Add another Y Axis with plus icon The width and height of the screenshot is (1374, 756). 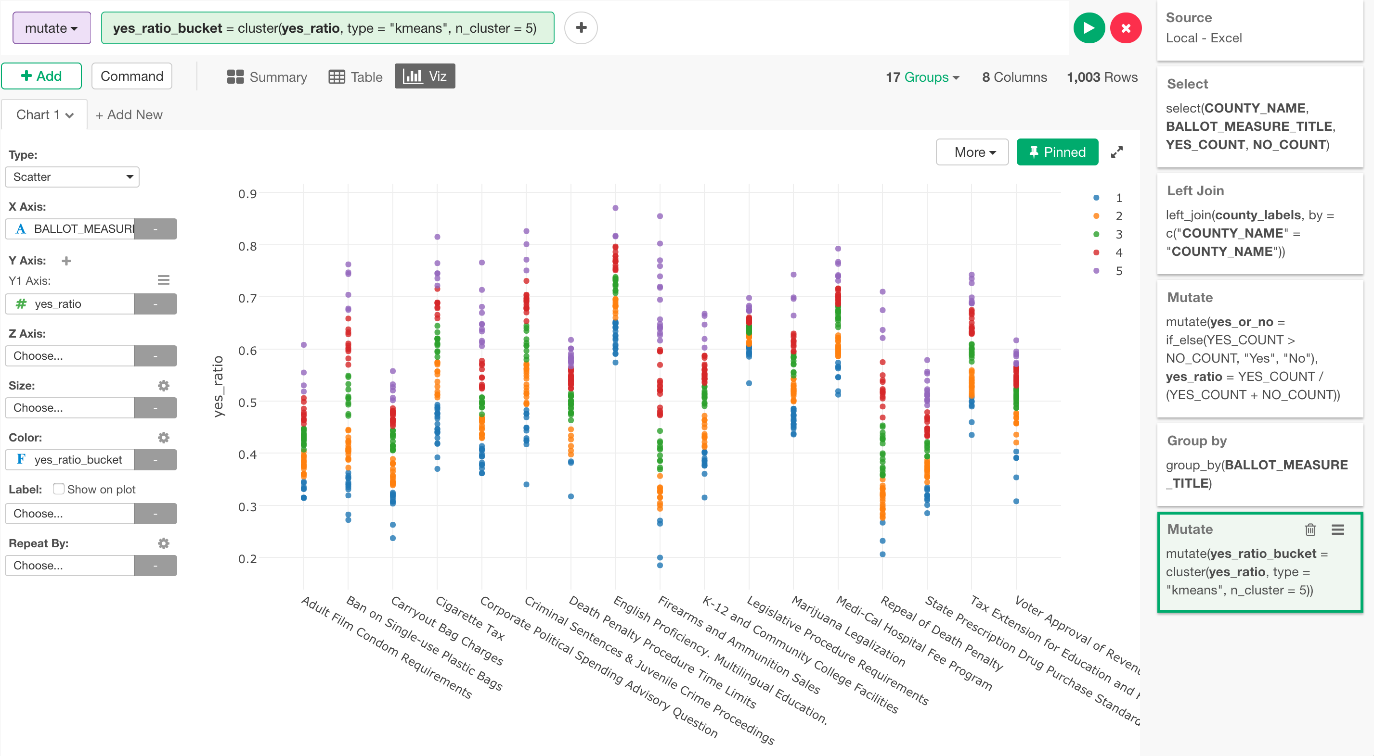point(66,261)
